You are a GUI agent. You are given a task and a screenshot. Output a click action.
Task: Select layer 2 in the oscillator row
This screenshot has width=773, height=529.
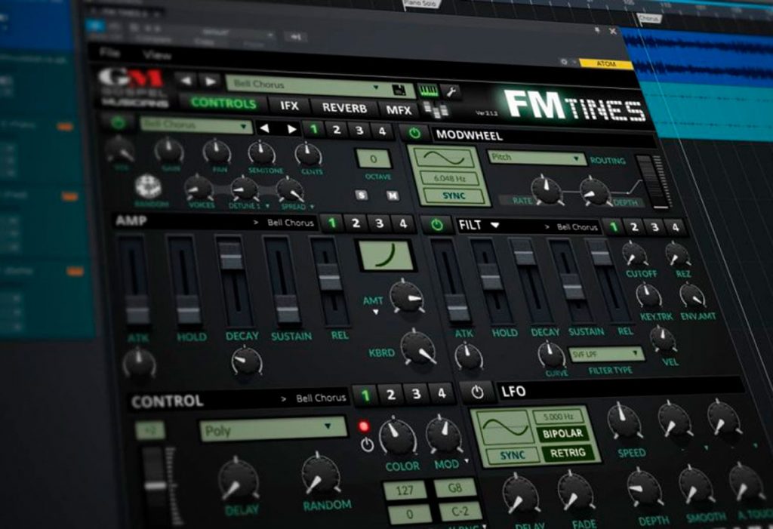click(x=336, y=130)
